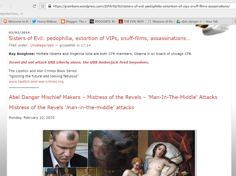
Task: Open the Uncategorized category link
Action: tap(42, 45)
